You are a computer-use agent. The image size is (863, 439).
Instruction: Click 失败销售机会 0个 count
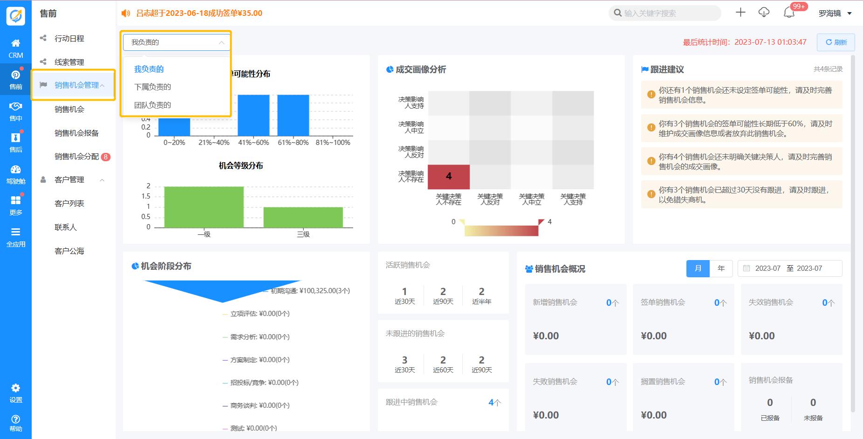612,382
